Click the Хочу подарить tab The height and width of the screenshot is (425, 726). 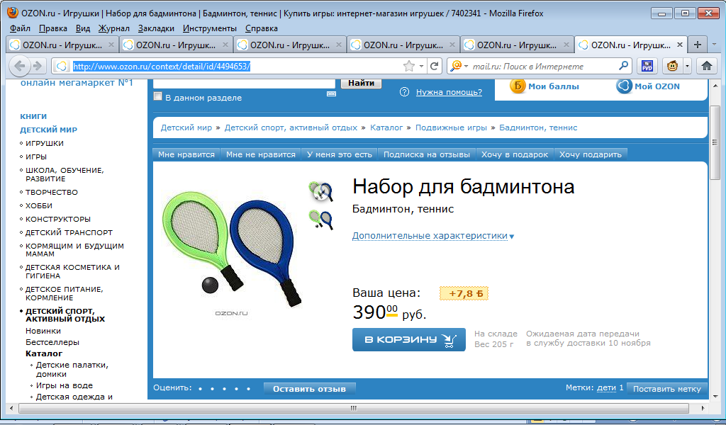pyautogui.click(x=591, y=154)
